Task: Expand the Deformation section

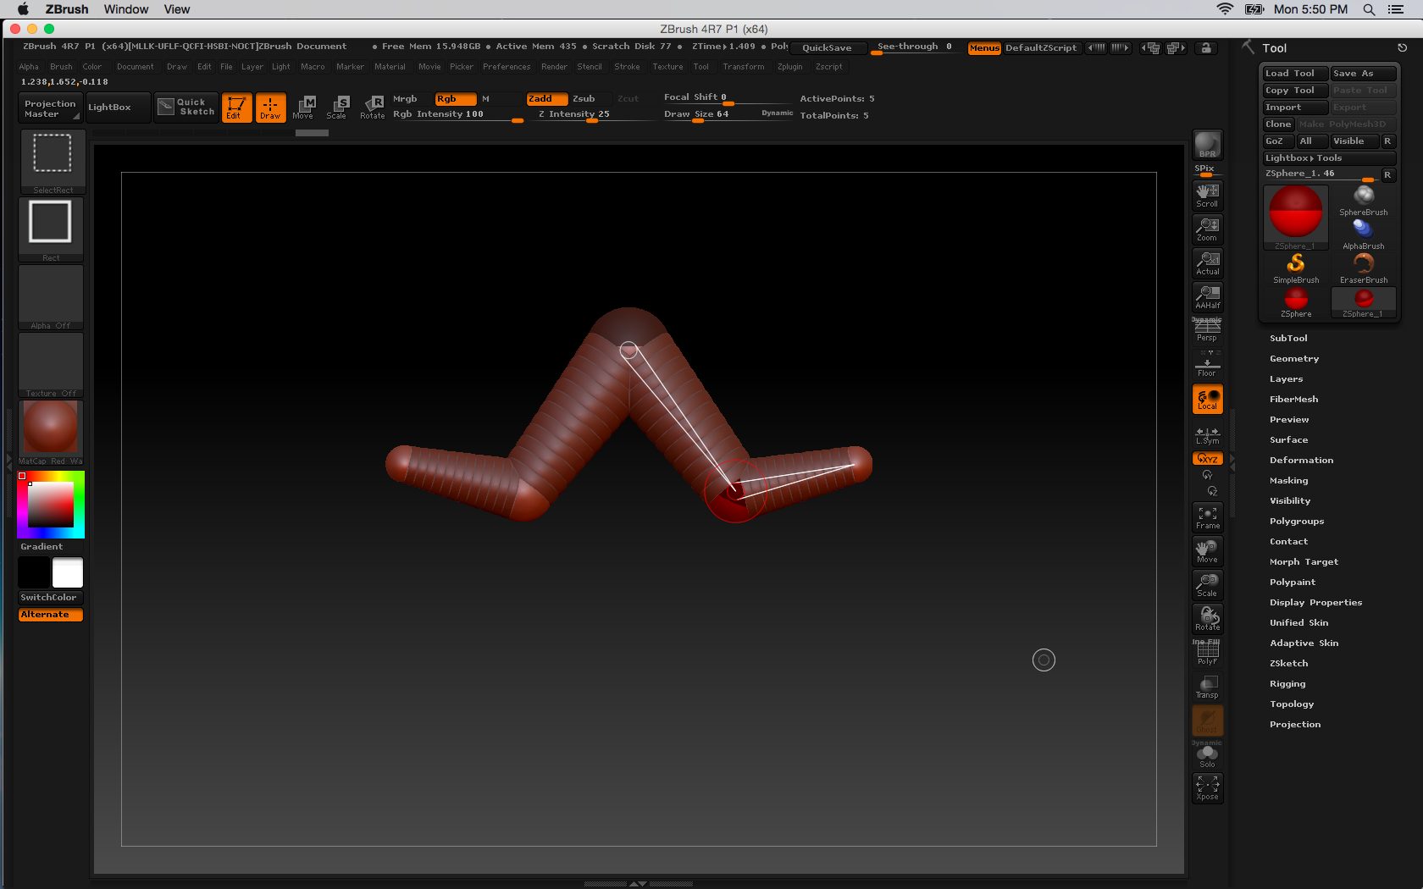Action: tap(1301, 461)
